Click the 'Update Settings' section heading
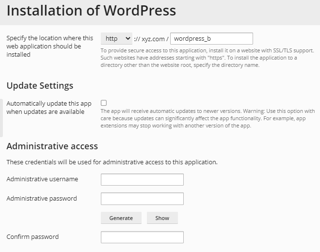Screen dimensions: 320x252 (40, 85)
